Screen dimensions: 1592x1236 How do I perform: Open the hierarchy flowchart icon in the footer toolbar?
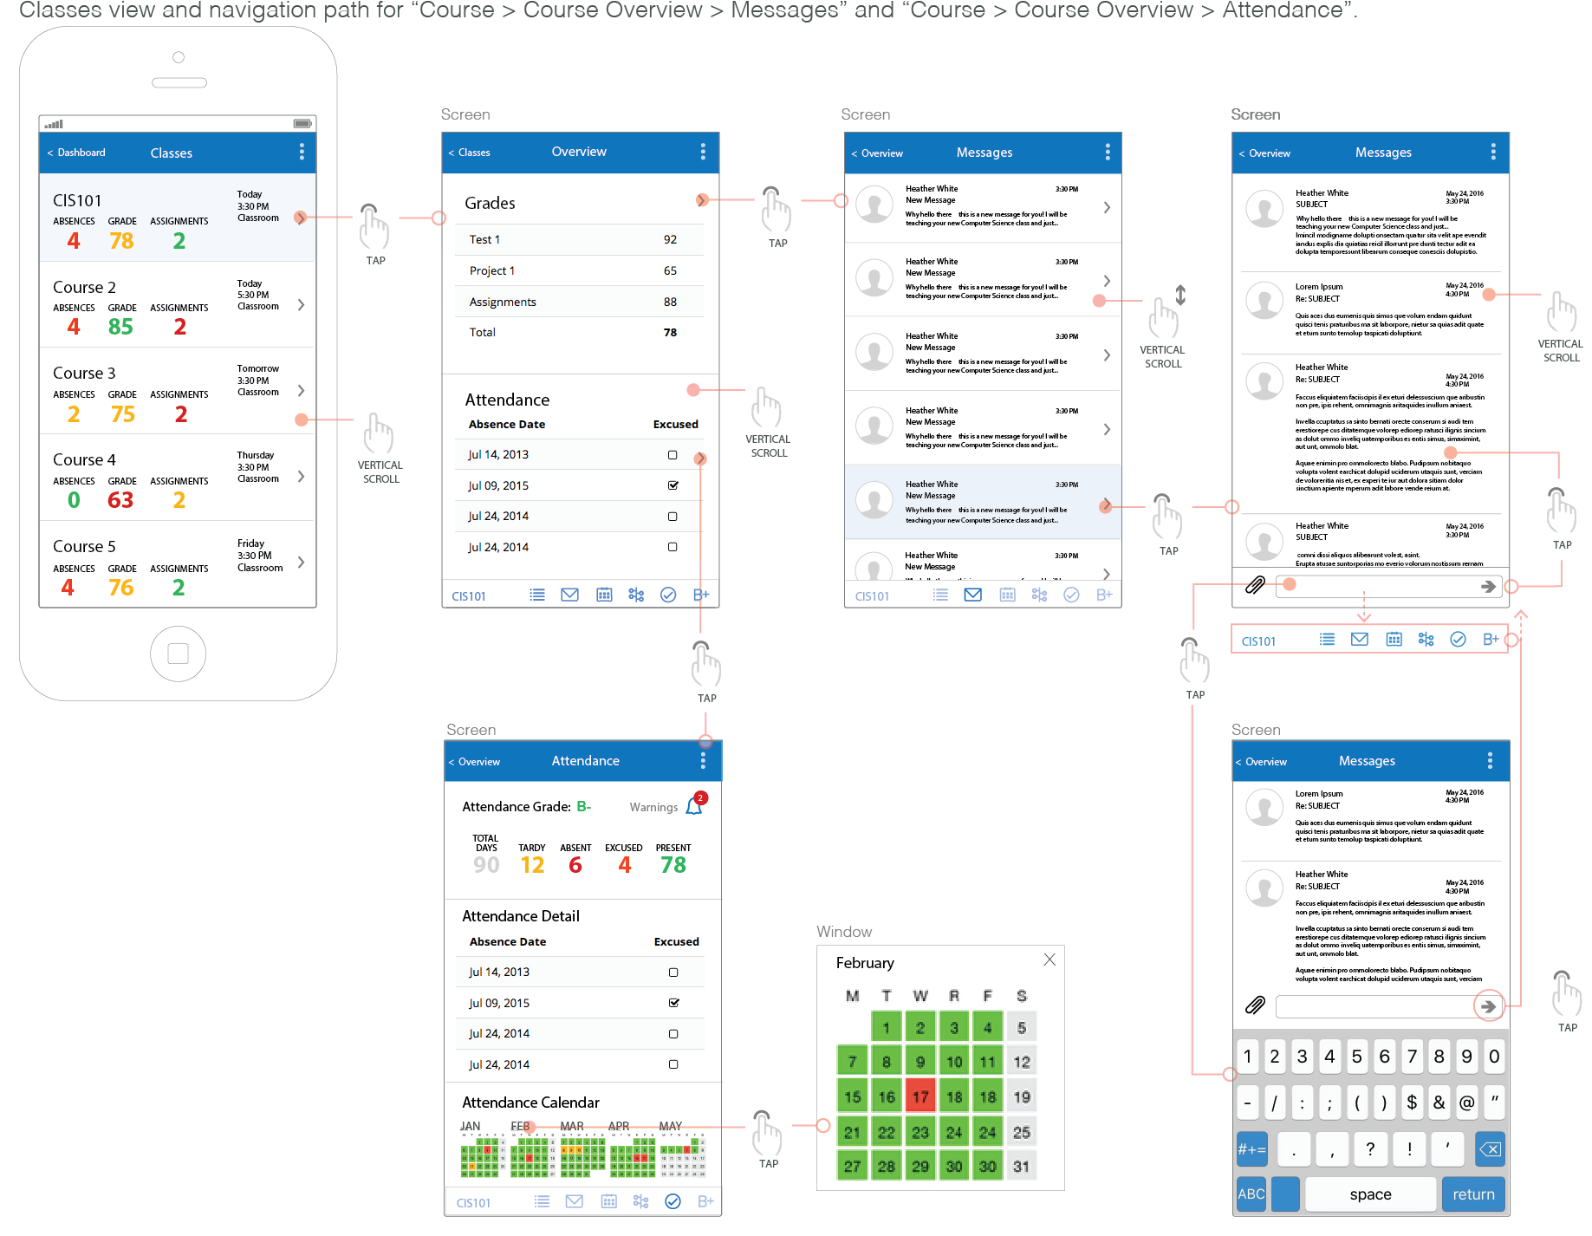(636, 595)
